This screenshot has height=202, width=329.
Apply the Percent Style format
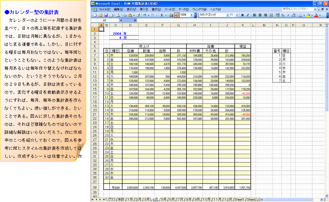tap(283, 15)
